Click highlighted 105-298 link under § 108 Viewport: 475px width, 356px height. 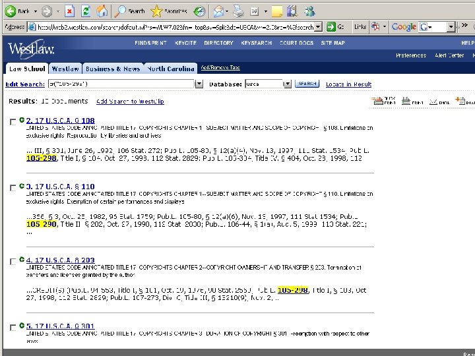click(41, 158)
